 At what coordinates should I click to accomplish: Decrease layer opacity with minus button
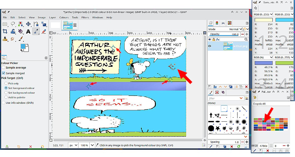click(242, 34)
